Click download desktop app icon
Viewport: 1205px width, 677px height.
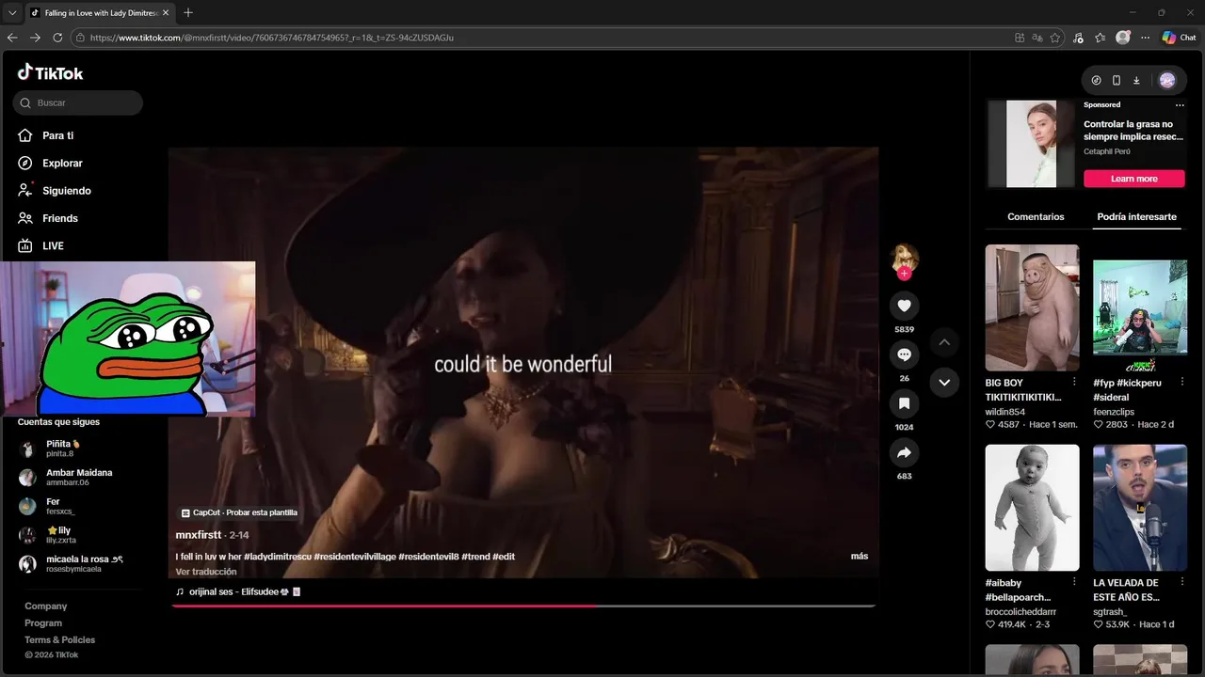[x=1136, y=80]
